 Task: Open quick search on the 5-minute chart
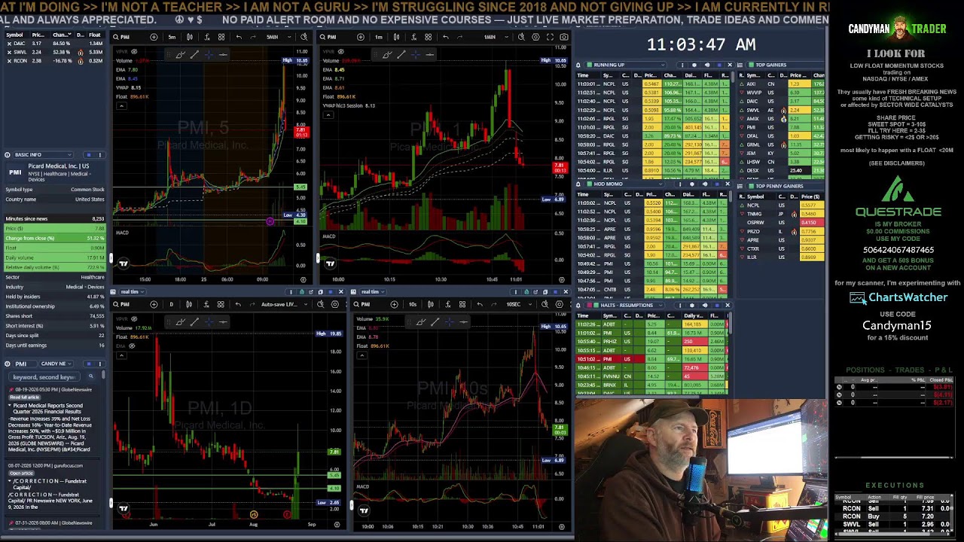(304, 37)
